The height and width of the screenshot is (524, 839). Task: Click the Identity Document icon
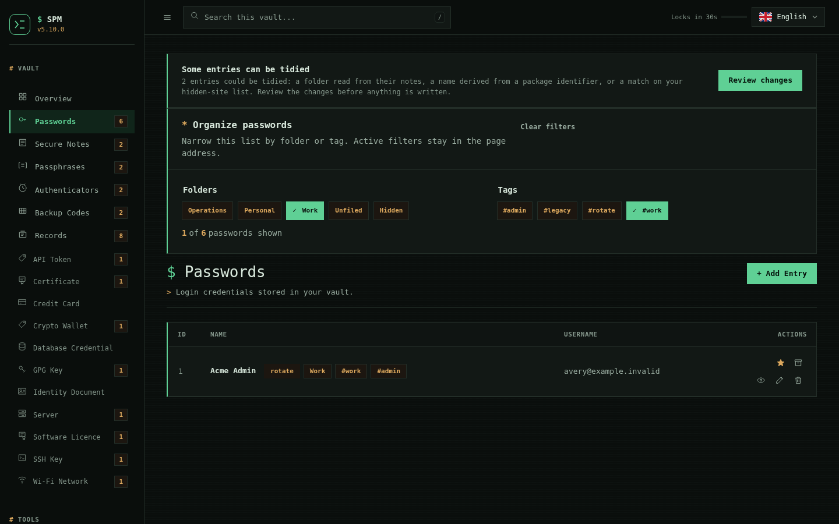pyautogui.click(x=22, y=391)
